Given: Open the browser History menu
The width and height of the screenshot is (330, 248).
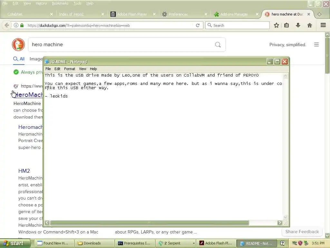Looking at the screenshot, I should pos(41,3).
